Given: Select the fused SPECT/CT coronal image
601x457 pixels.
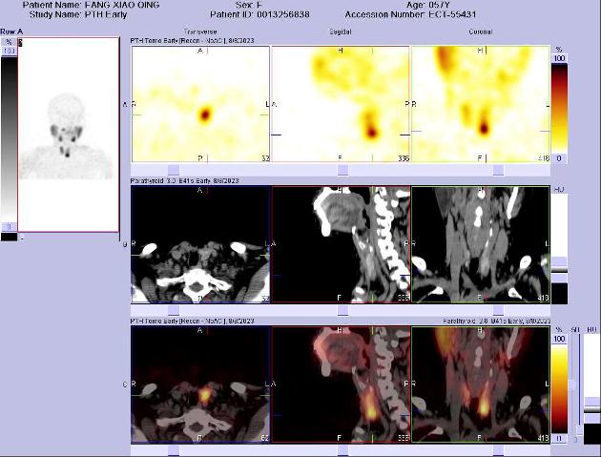Looking at the screenshot, I should (480, 384).
